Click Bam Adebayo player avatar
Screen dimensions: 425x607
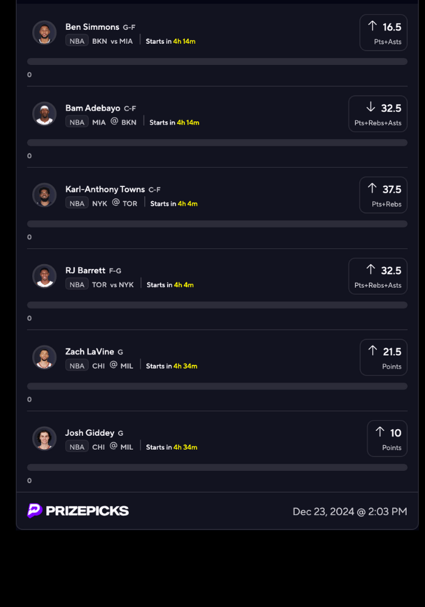pyautogui.click(x=44, y=114)
